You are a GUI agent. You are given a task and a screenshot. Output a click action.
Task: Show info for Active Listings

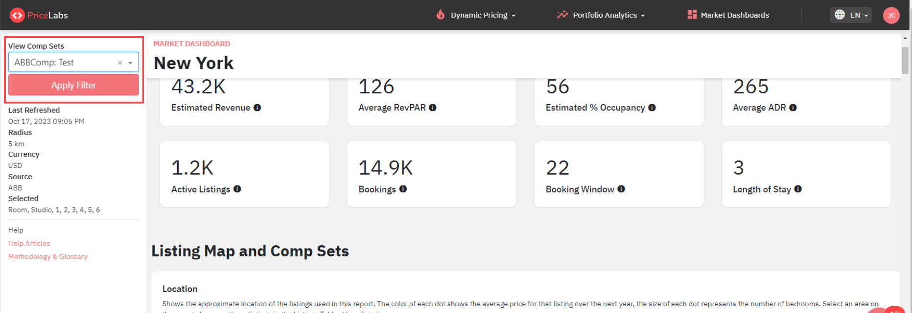237,189
